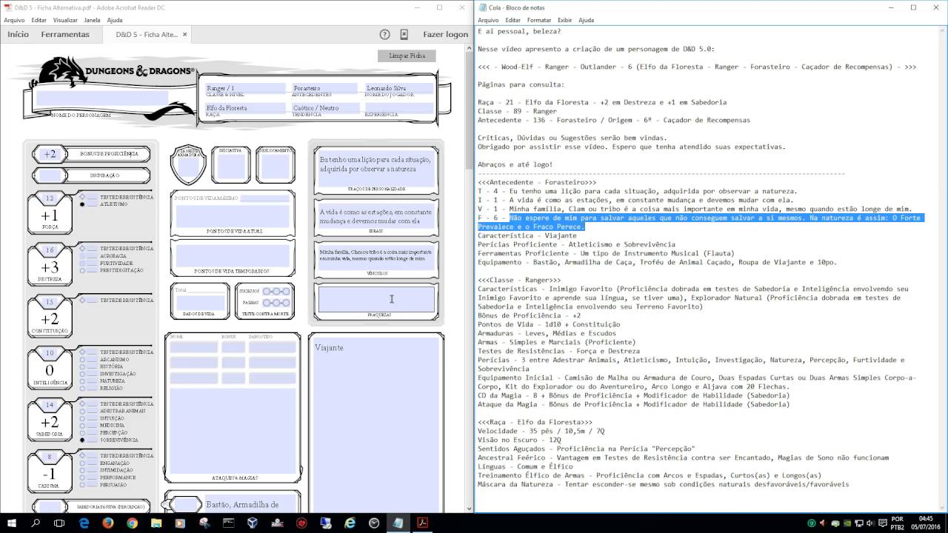
Task: Toggle Sobrevivência proficiency dot
Action: (82, 440)
